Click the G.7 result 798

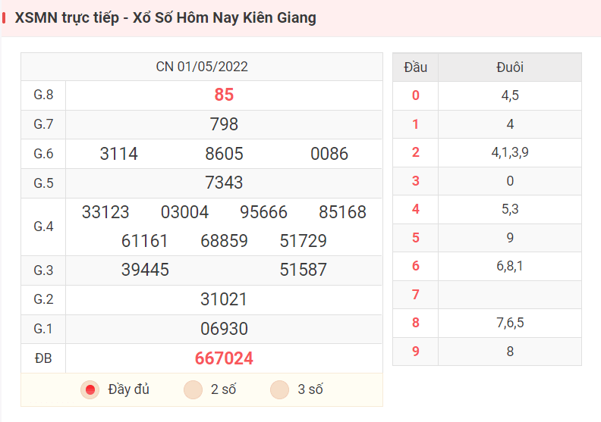click(224, 124)
